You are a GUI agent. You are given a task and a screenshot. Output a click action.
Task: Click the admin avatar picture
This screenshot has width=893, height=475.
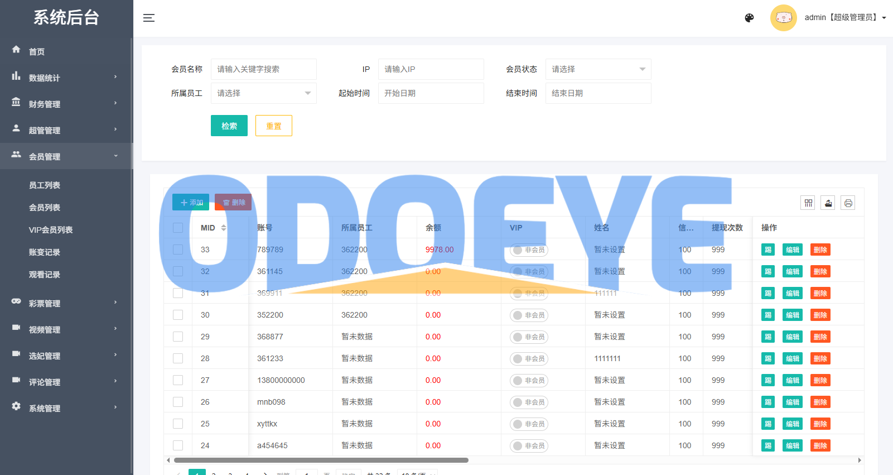(x=783, y=18)
